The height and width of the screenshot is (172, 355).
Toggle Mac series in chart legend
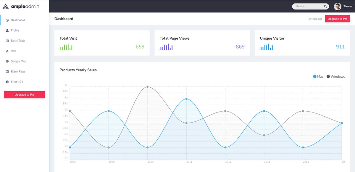[318, 77]
